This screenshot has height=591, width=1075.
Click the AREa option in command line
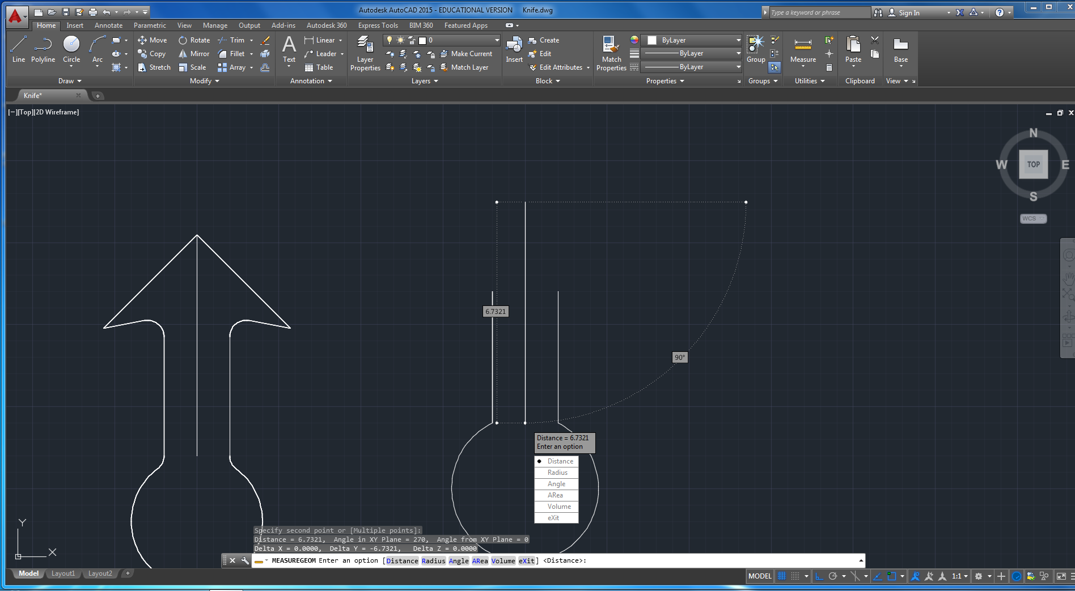coord(480,561)
